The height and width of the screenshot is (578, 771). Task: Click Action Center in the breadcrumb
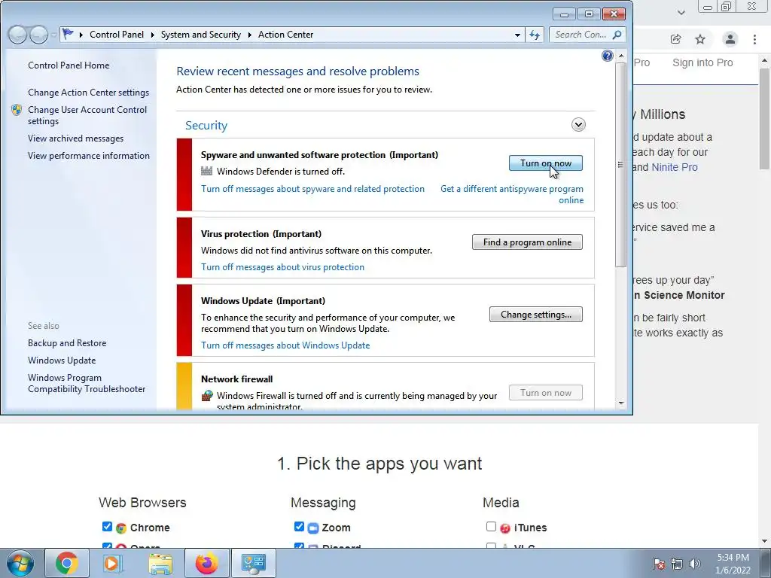coord(285,35)
